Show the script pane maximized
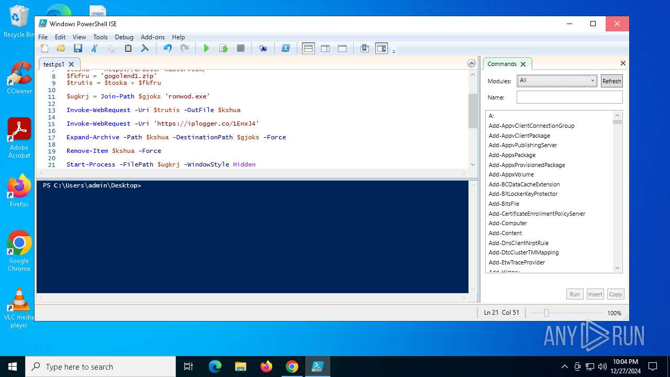The height and width of the screenshot is (377, 670). click(x=342, y=48)
